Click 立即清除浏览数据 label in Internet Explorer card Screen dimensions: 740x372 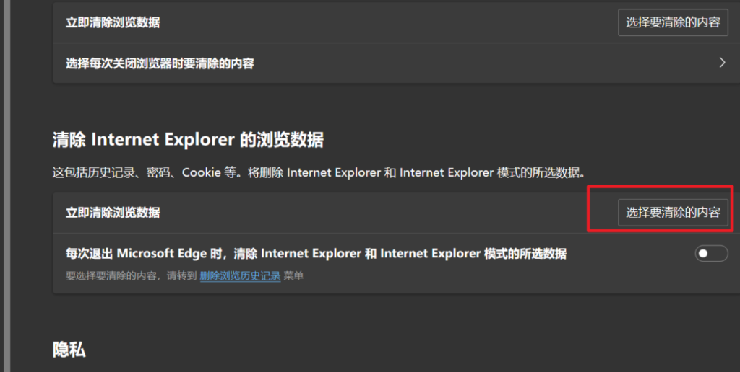[x=113, y=213]
